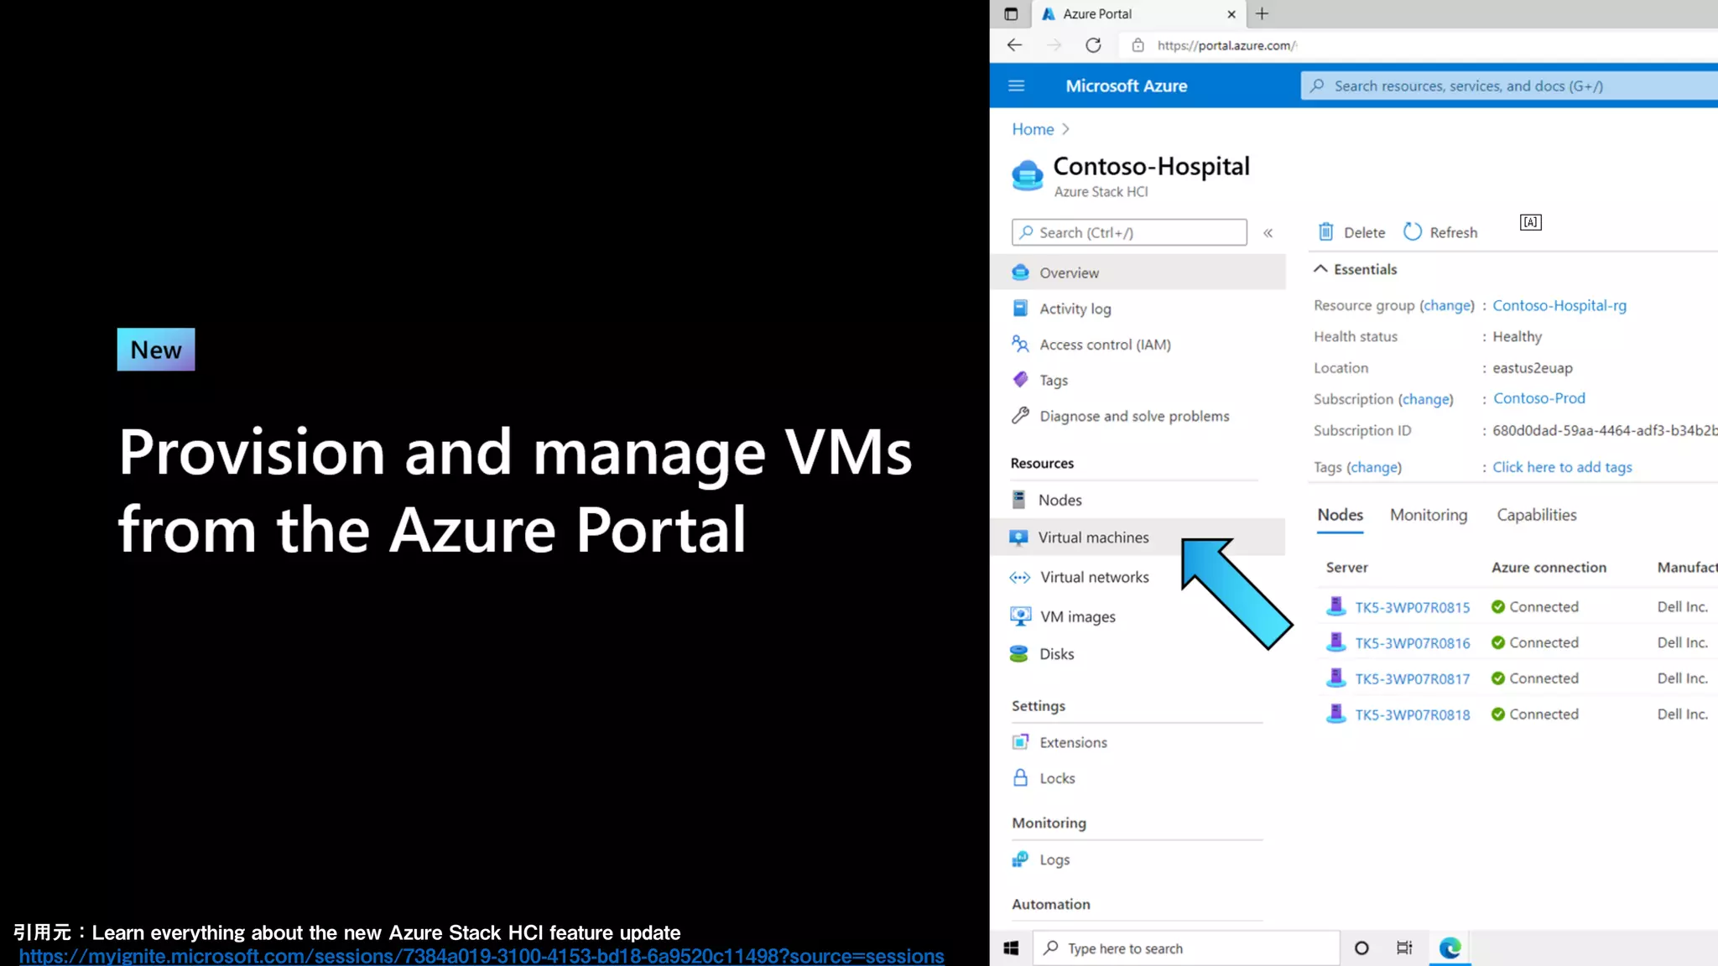Focus Search resources, services, and docs

pyautogui.click(x=1509, y=86)
